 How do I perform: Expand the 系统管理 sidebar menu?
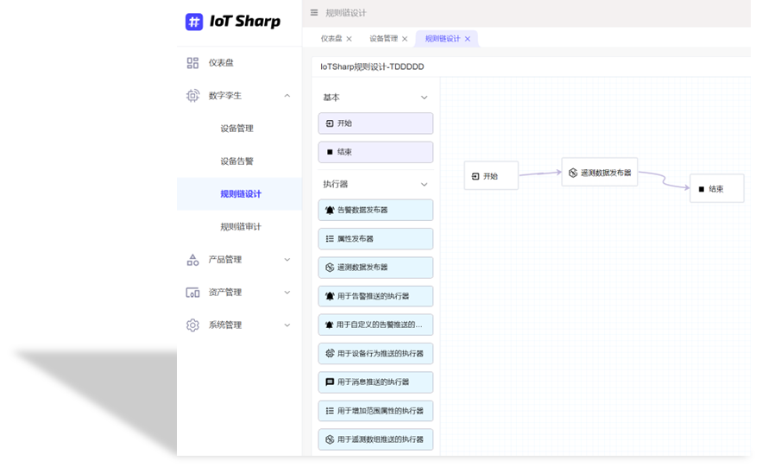(x=287, y=325)
